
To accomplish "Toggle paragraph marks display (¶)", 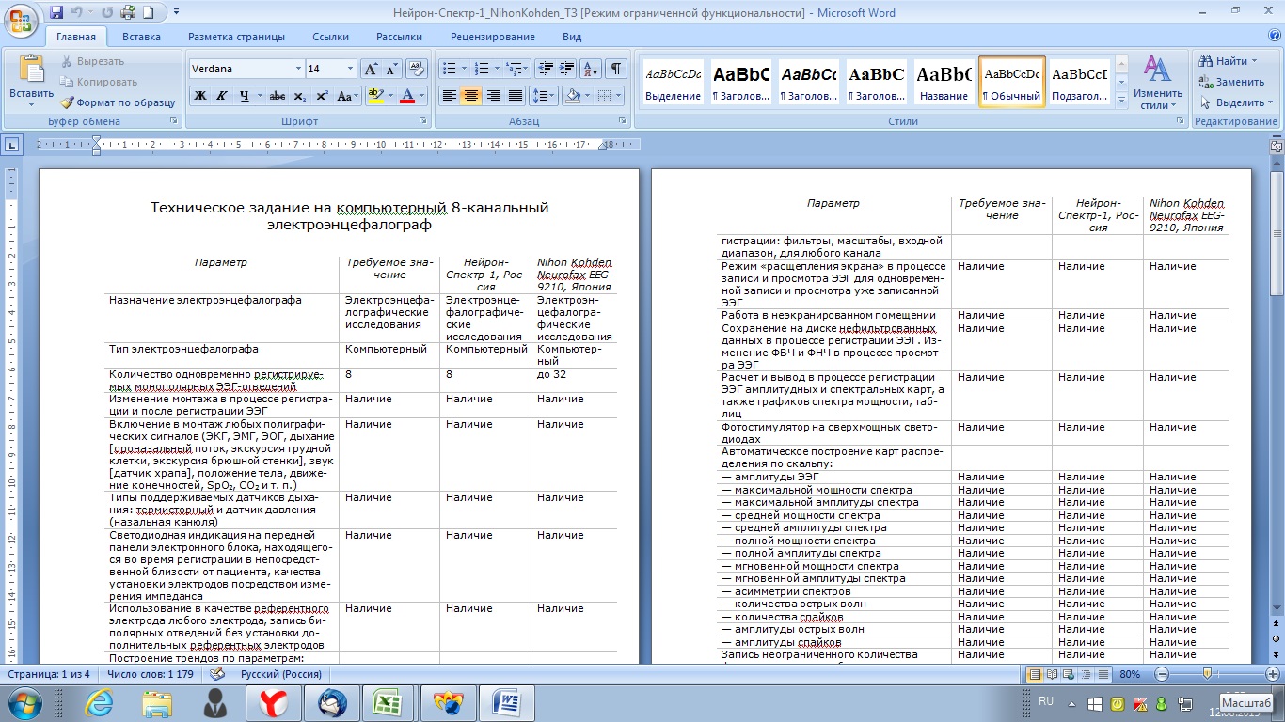I will (x=615, y=69).
